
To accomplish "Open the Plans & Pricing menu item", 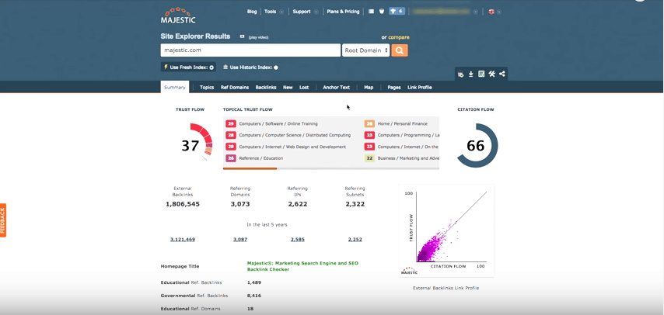I will click(x=343, y=12).
